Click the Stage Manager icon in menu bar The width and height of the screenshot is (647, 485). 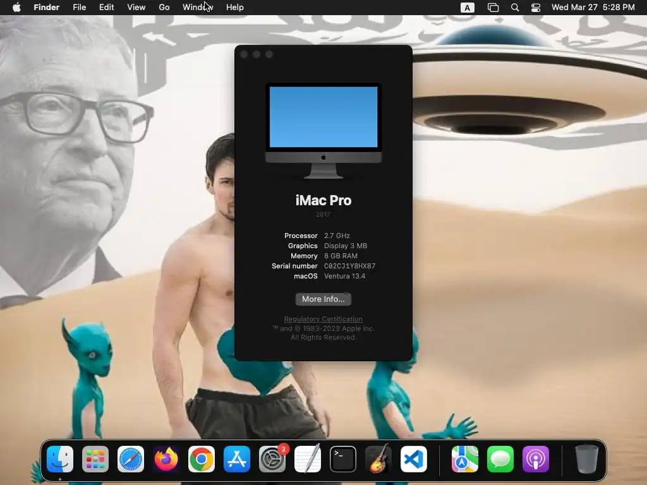pos(493,8)
